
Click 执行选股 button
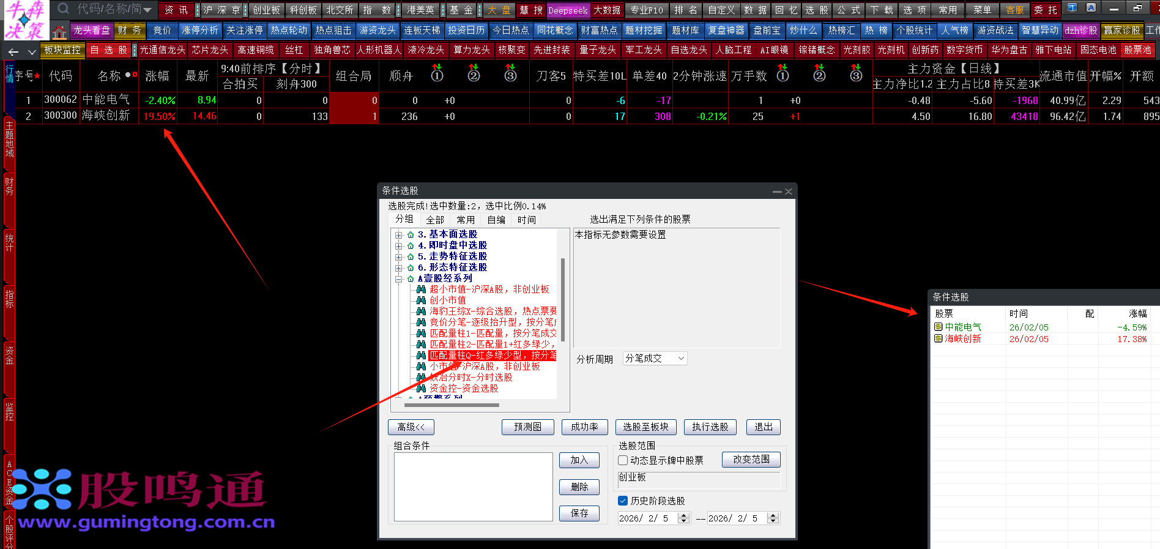[x=710, y=427]
